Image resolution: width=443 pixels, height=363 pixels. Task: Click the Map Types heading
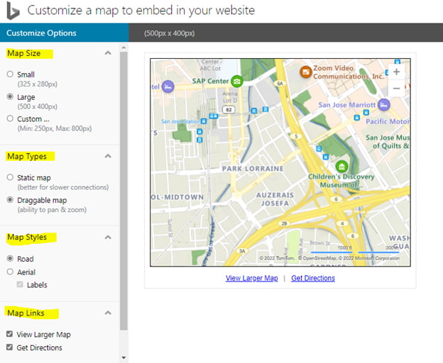27,156
